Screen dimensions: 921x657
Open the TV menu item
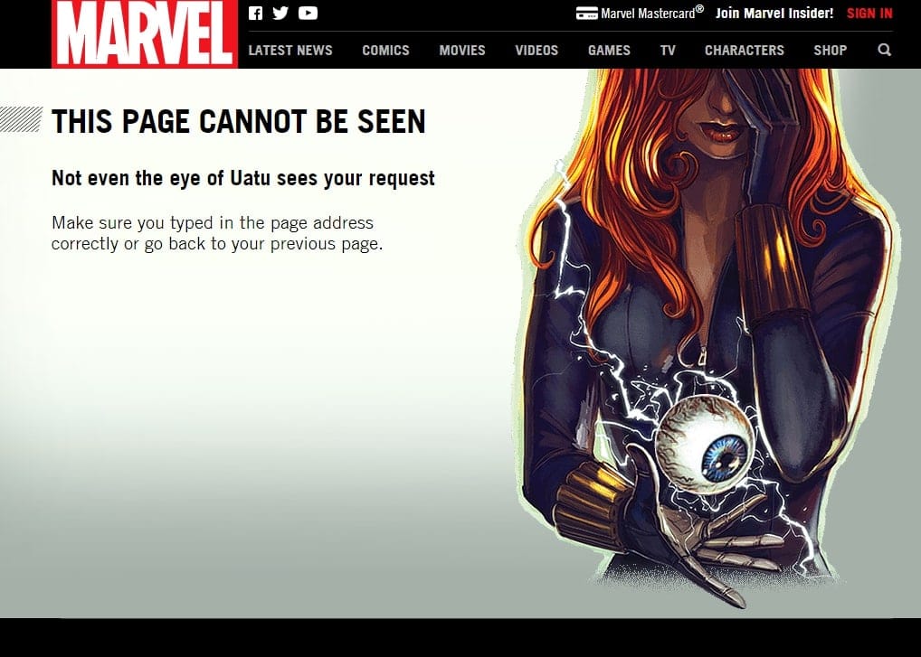click(x=668, y=51)
